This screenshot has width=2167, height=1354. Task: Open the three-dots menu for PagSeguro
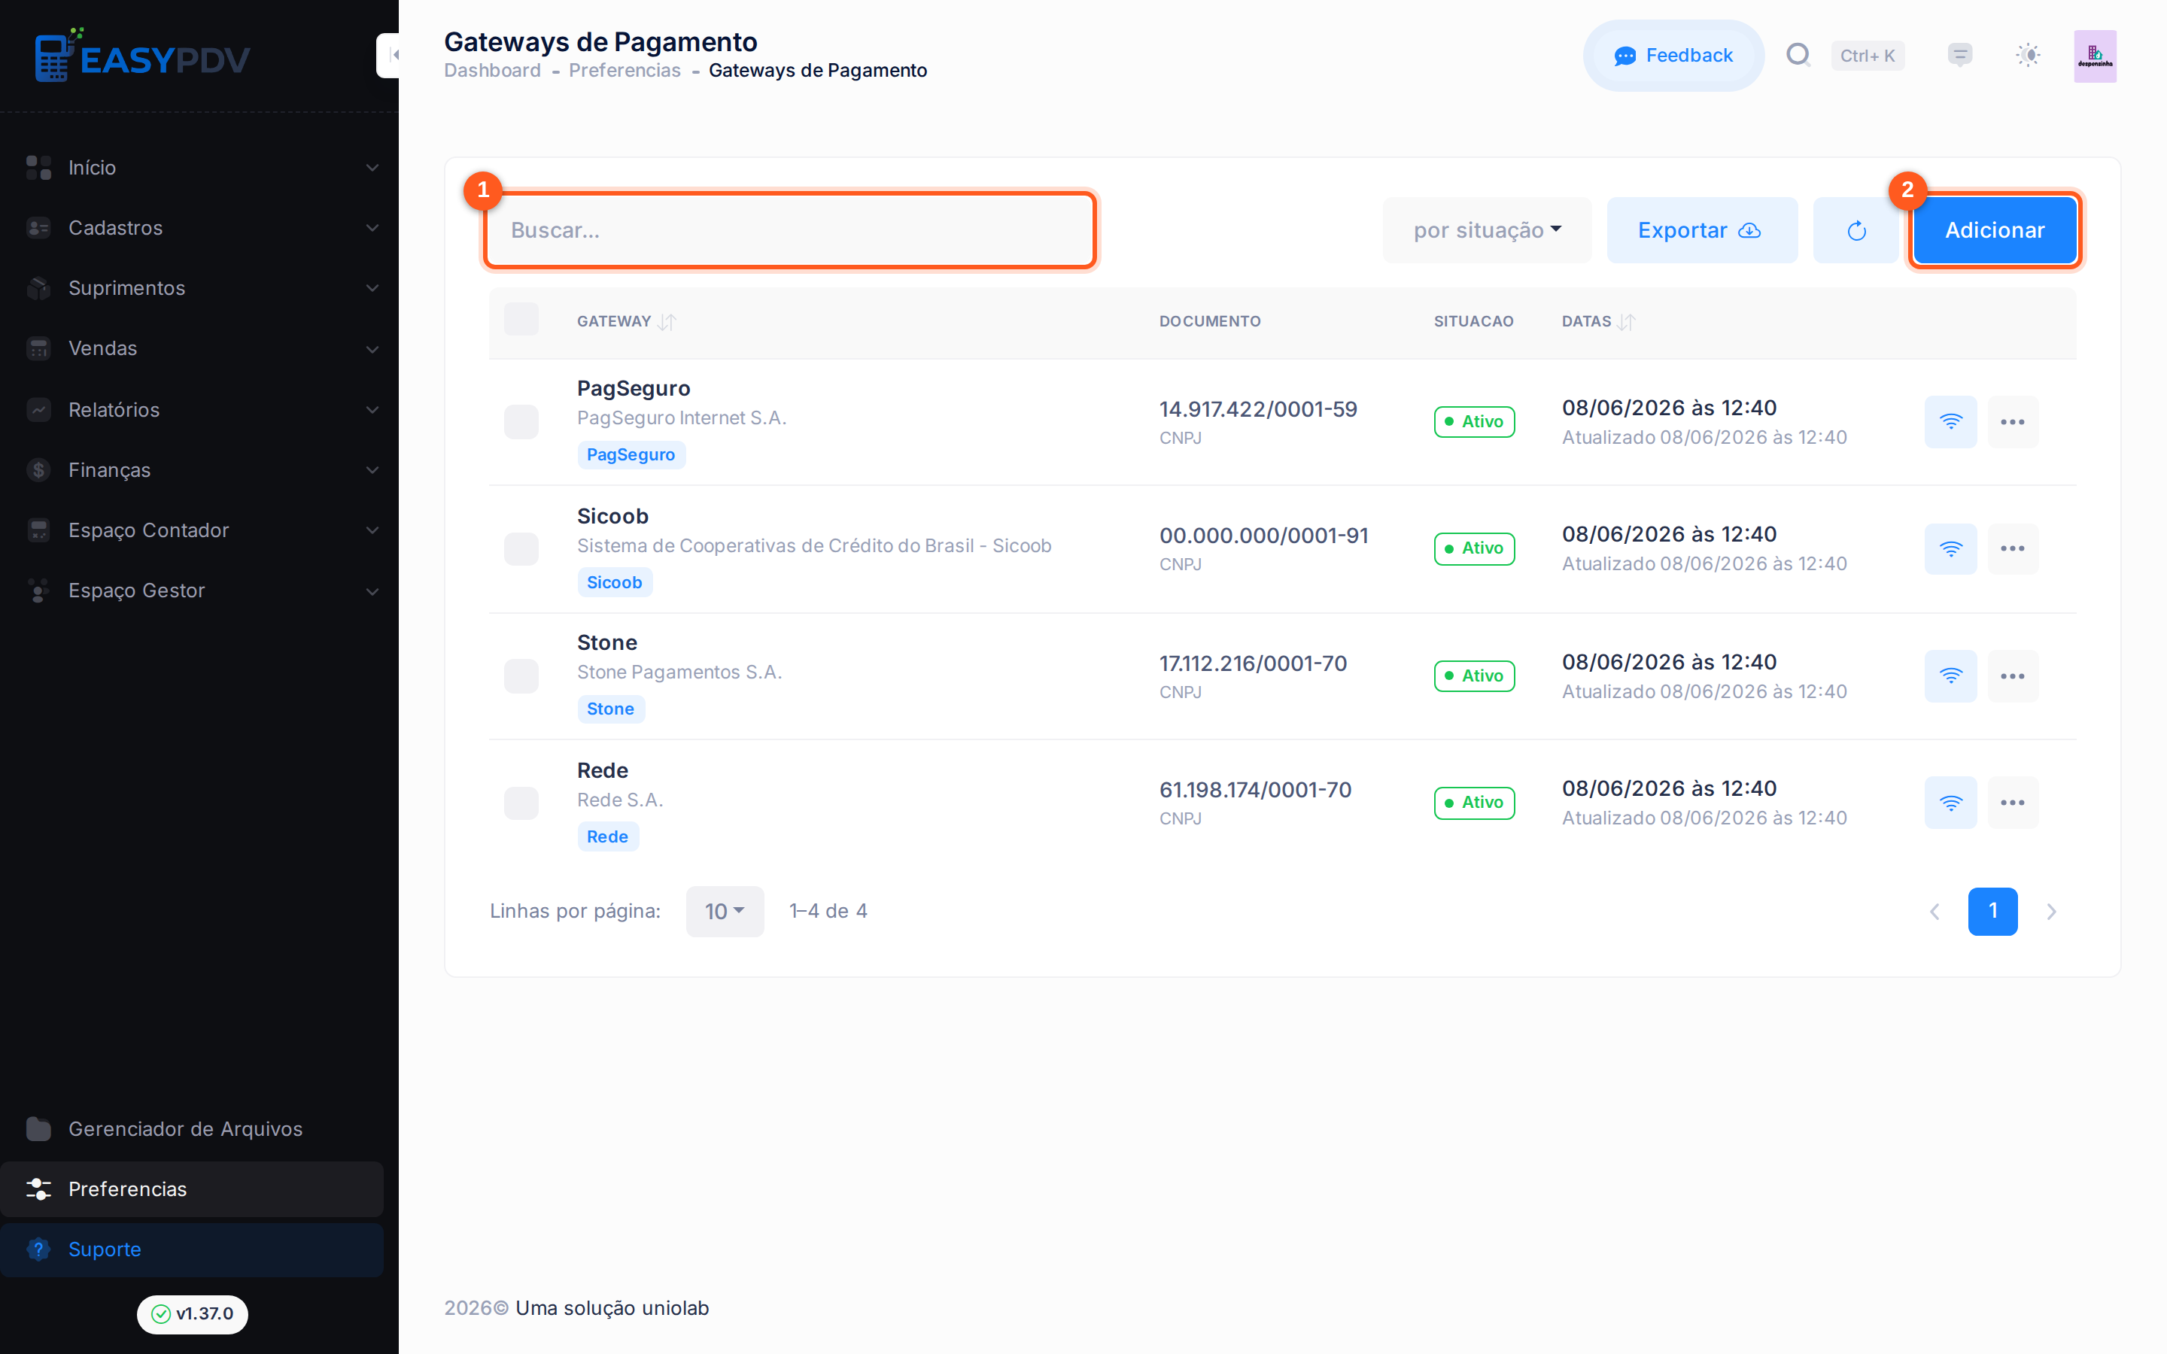click(x=2013, y=422)
